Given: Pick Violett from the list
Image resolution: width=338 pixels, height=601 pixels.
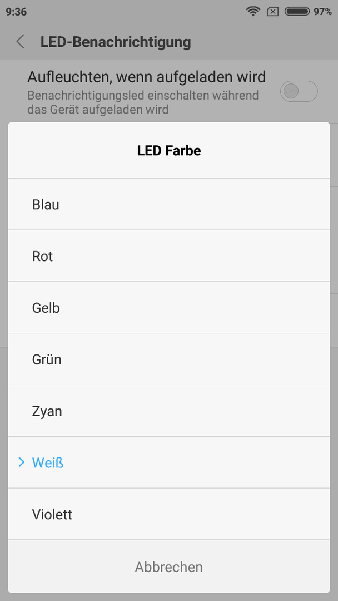Looking at the screenshot, I should pos(169,514).
